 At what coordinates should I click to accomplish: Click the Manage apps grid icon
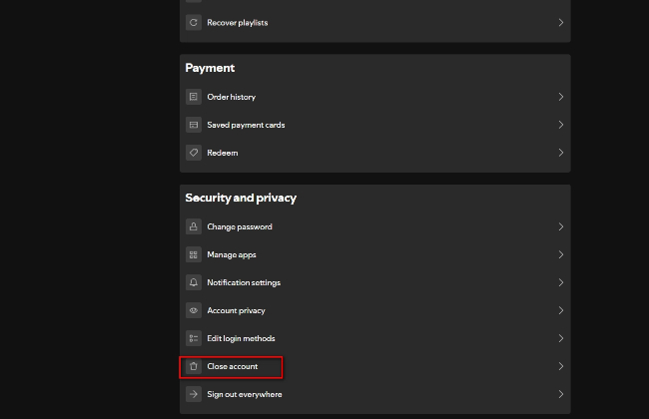tap(194, 254)
